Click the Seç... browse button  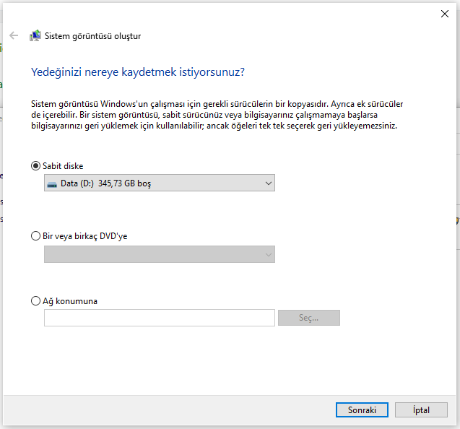tap(309, 318)
